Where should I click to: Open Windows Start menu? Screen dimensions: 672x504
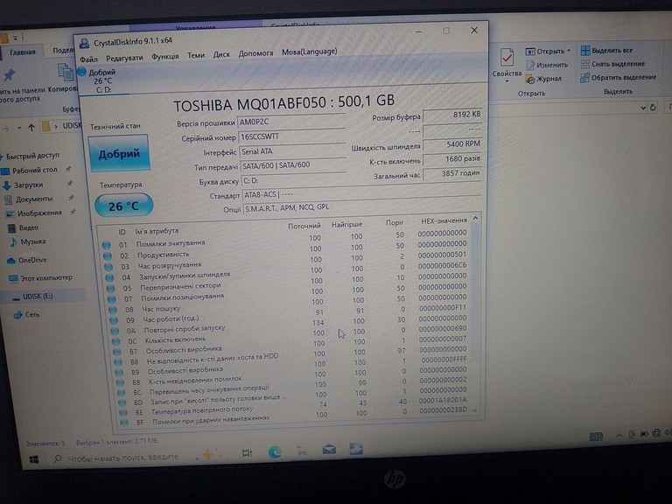(x=34, y=459)
